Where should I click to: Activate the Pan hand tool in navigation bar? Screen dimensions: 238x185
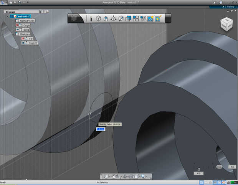[x=114, y=177]
